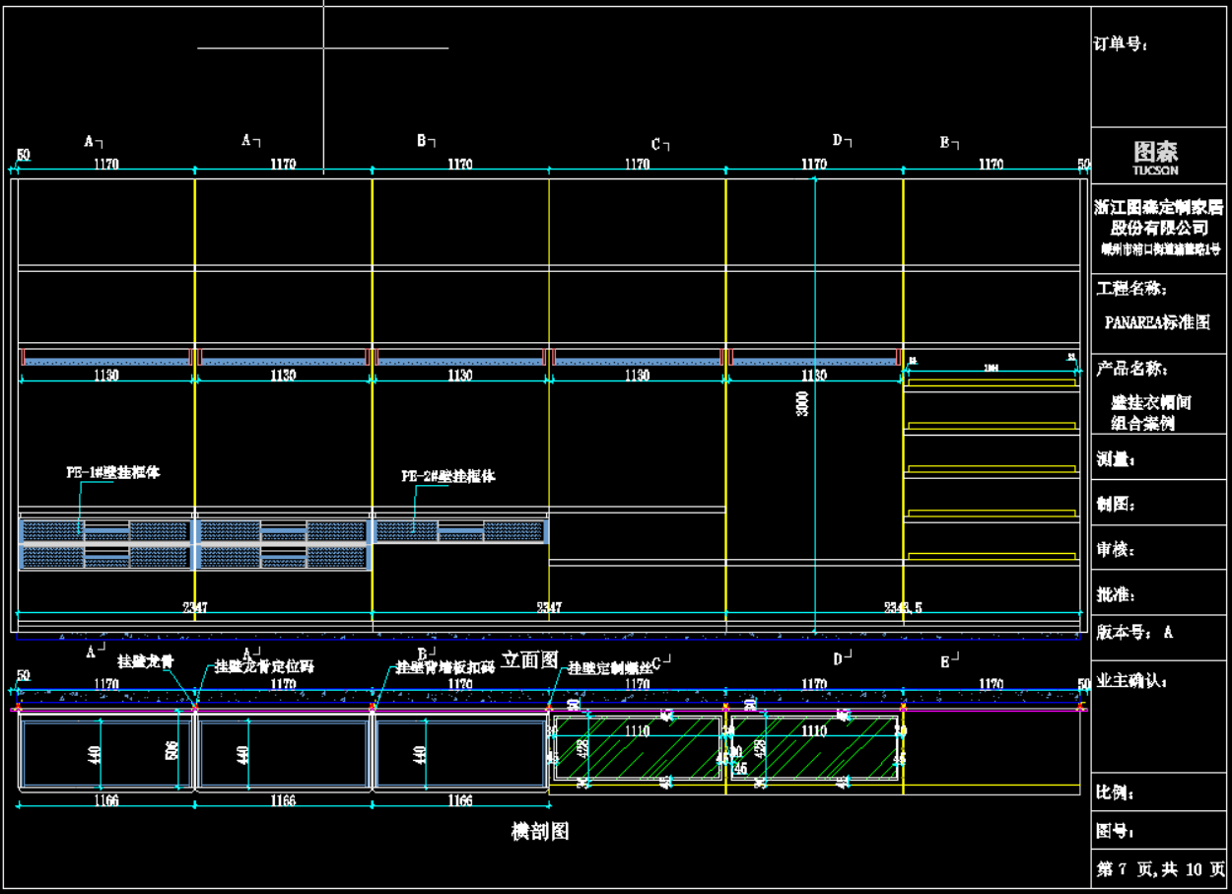Click the 图森 TUCSON logo in title block
The width and height of the screenshot is (1232, 894).
(x=1155, y=156)
